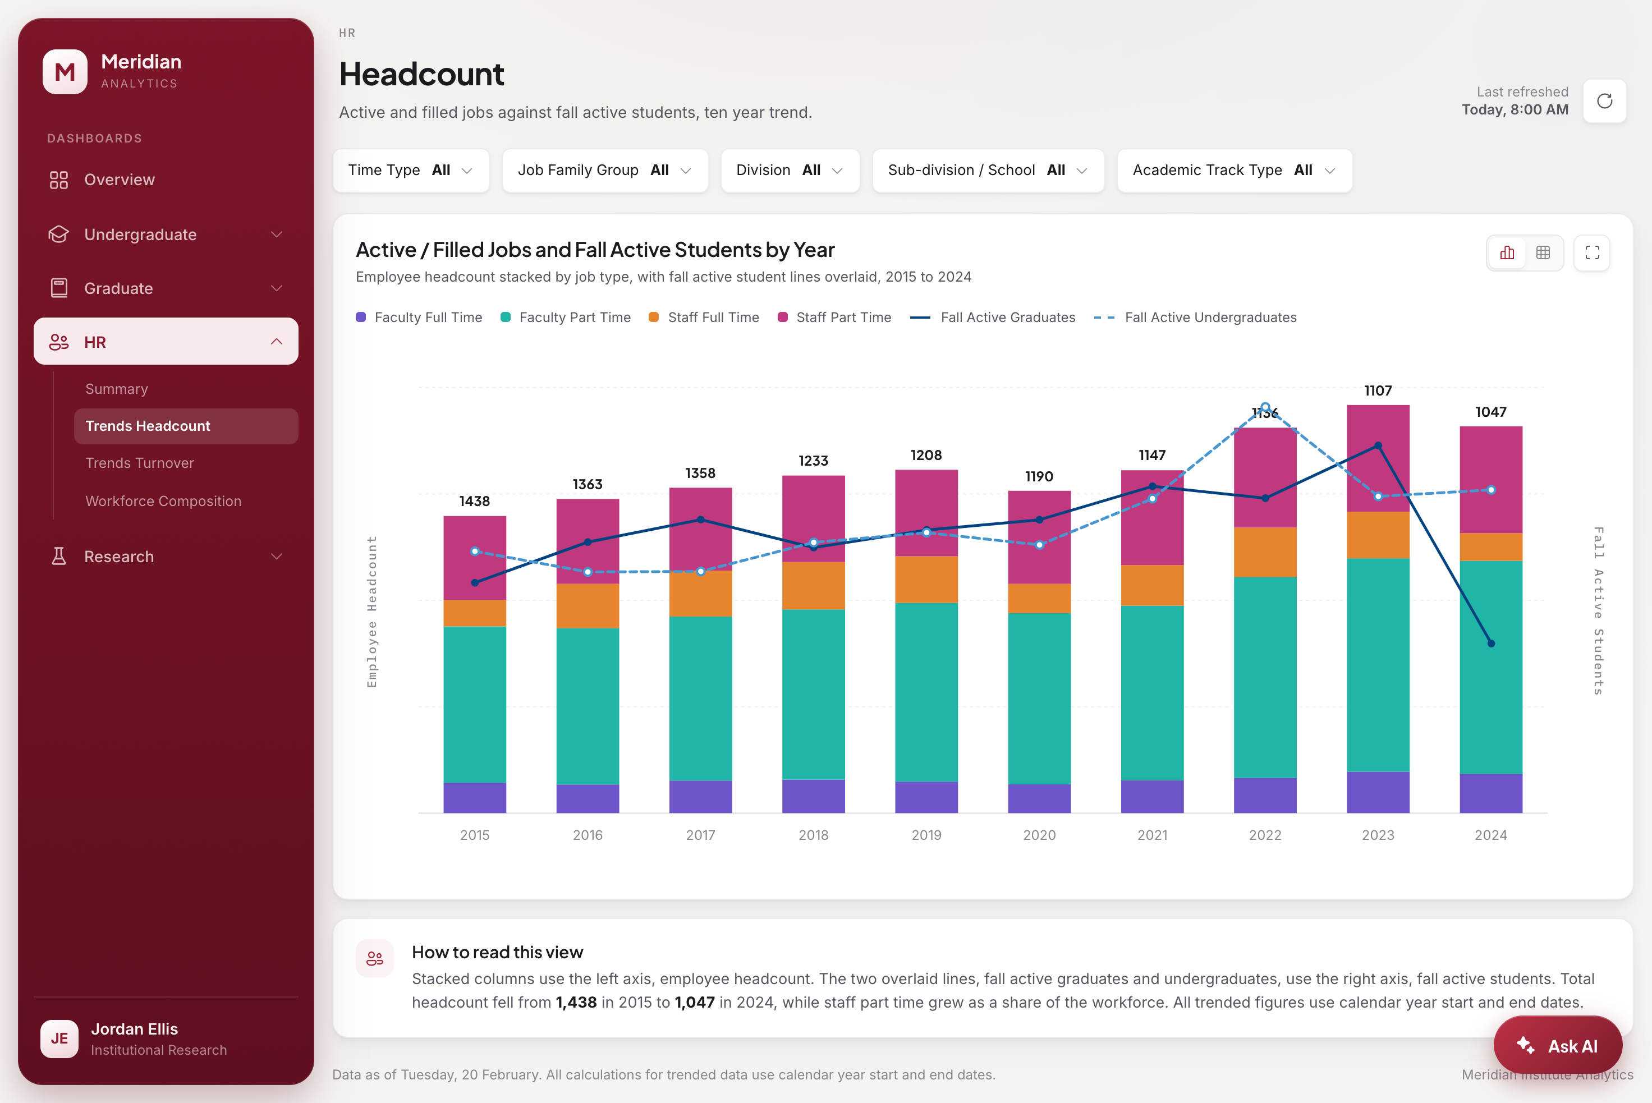Click the Overview grid icon
Image resolution: width=1652 pixels, height=1103 pixels.
point(59,180)
